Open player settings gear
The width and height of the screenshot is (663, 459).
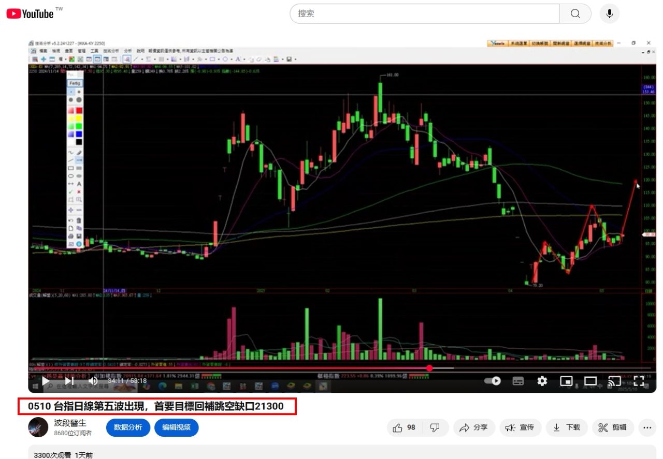point(542,381)
